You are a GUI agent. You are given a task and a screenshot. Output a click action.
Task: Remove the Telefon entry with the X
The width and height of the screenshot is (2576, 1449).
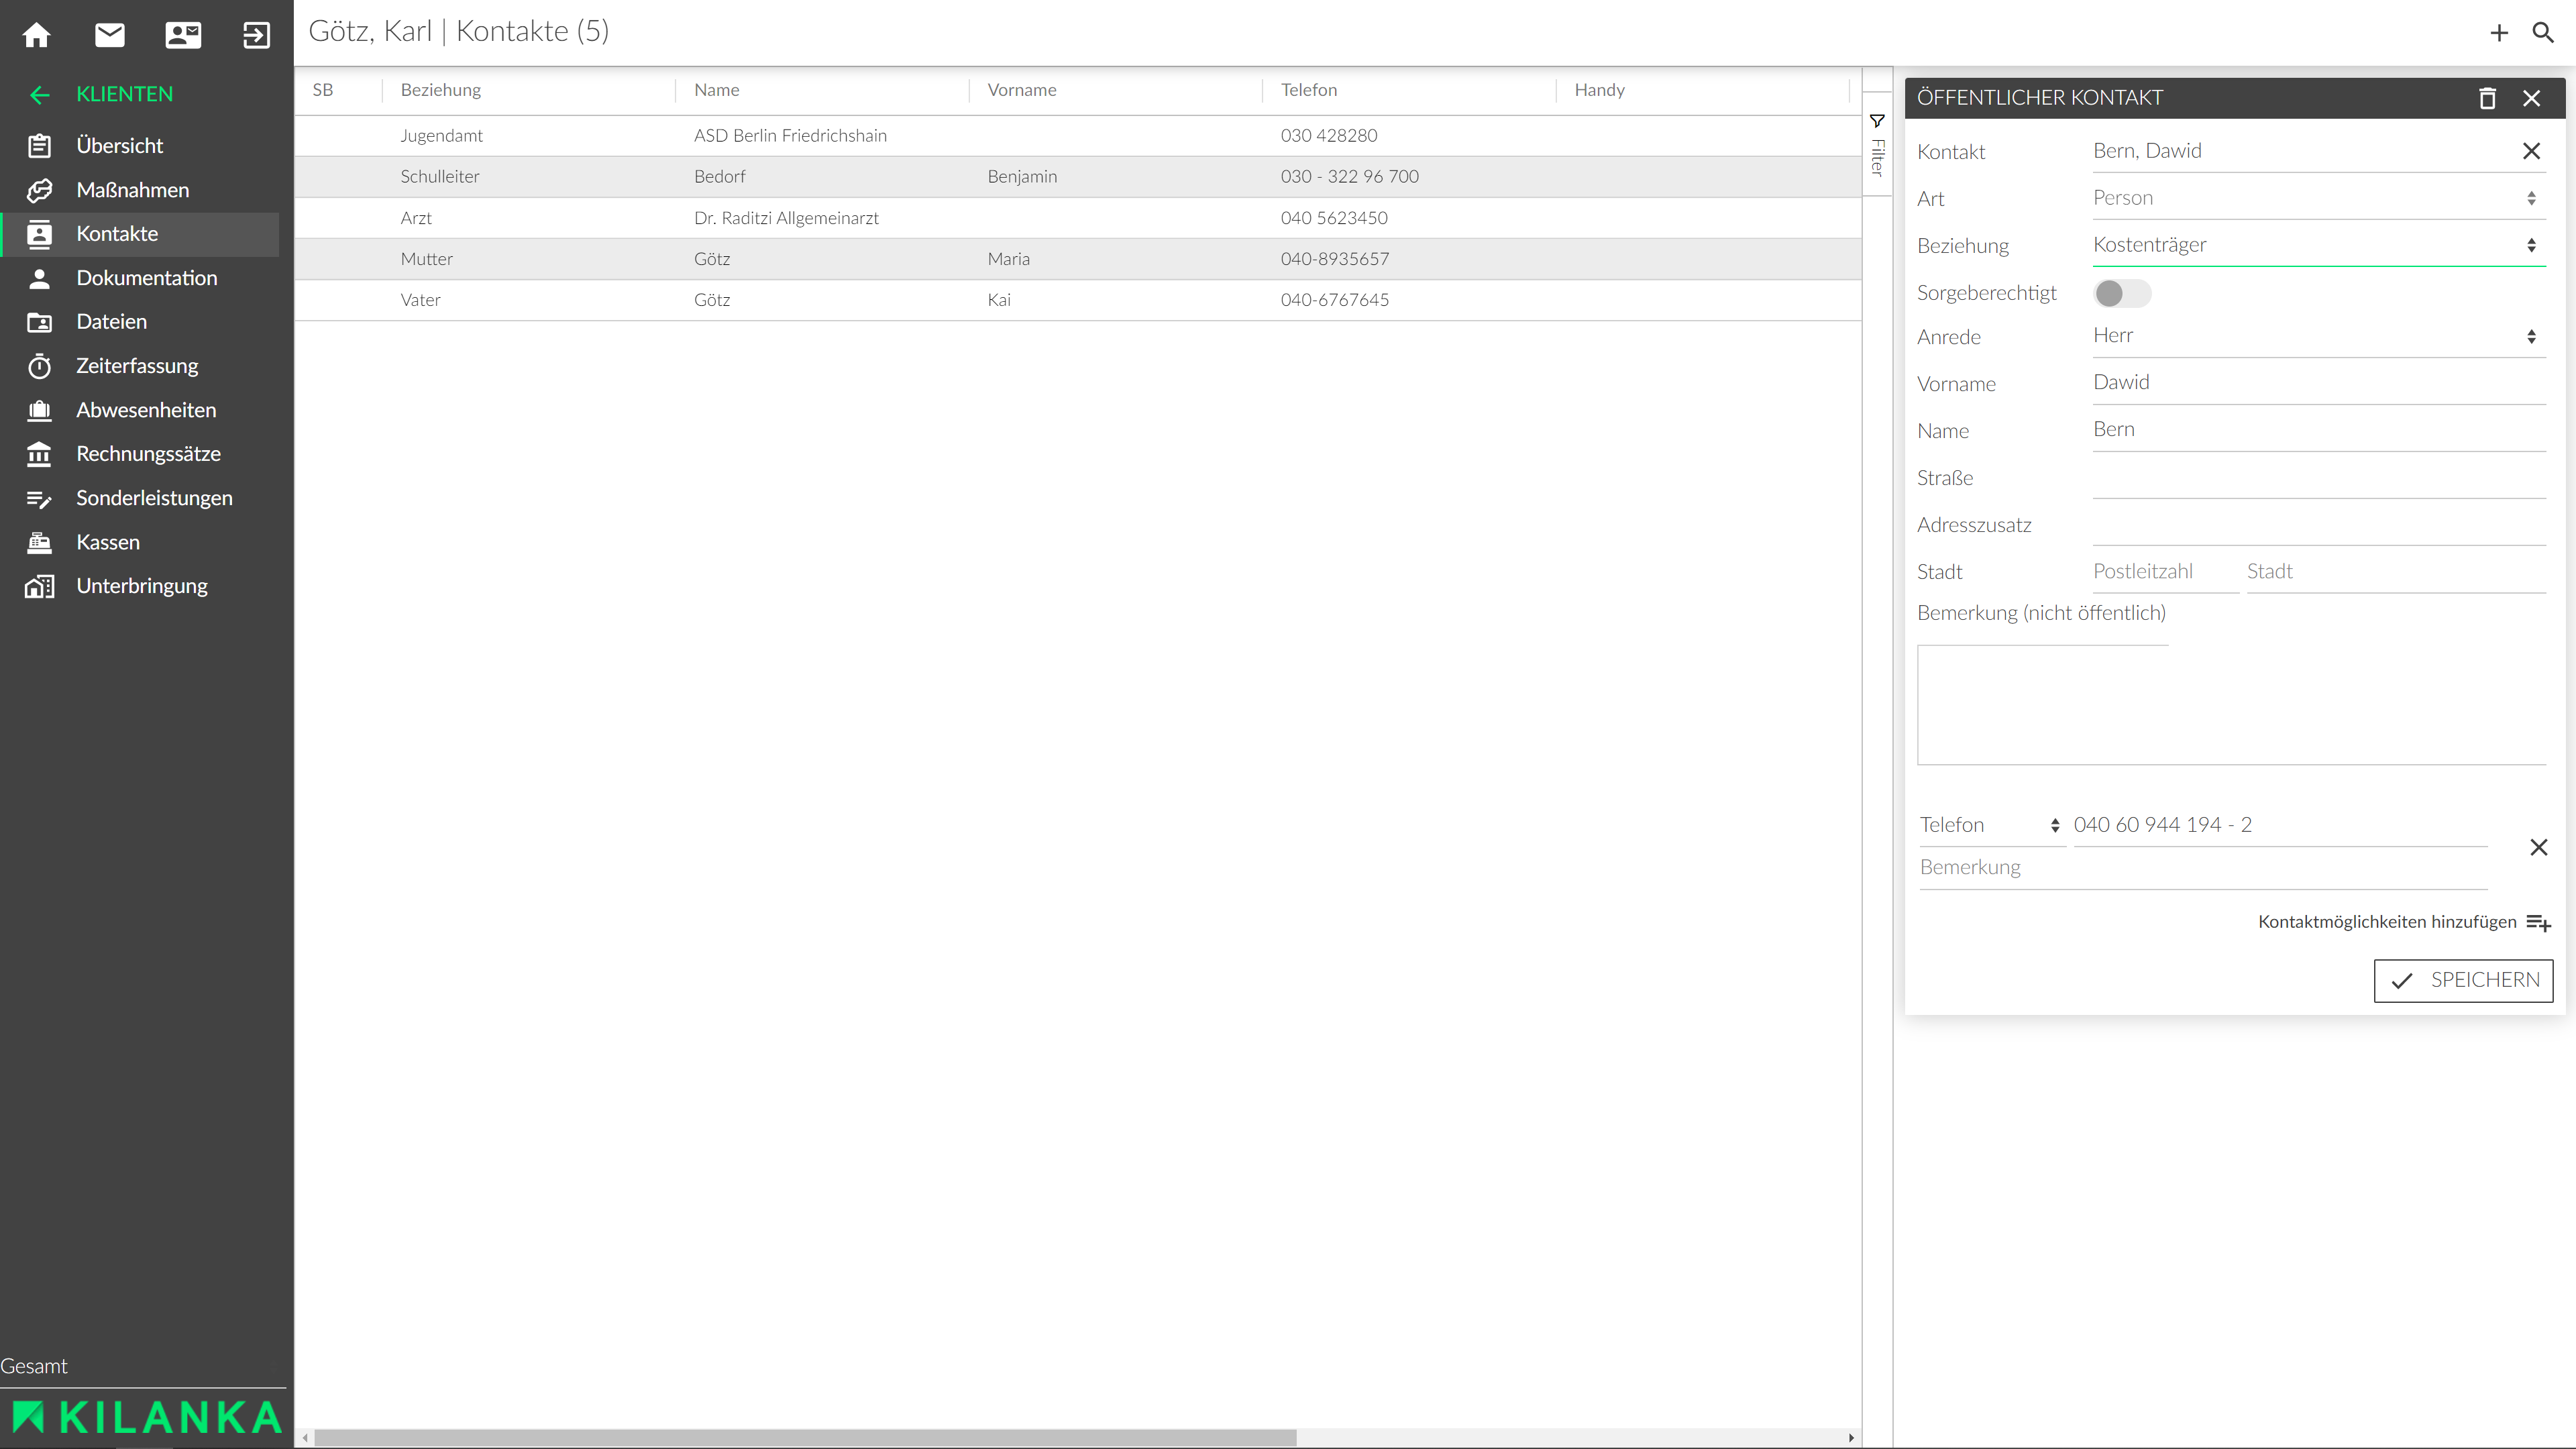2538,847
